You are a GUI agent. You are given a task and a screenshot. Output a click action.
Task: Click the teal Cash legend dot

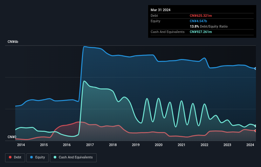55,157
